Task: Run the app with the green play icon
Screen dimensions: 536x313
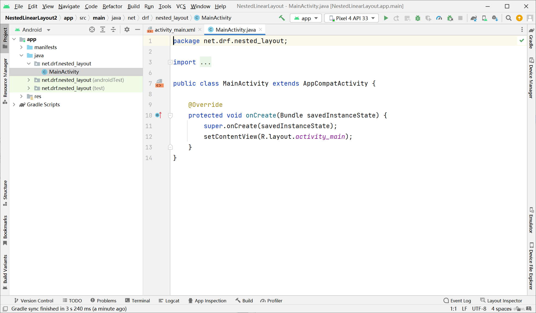Action: pos(386,18)
